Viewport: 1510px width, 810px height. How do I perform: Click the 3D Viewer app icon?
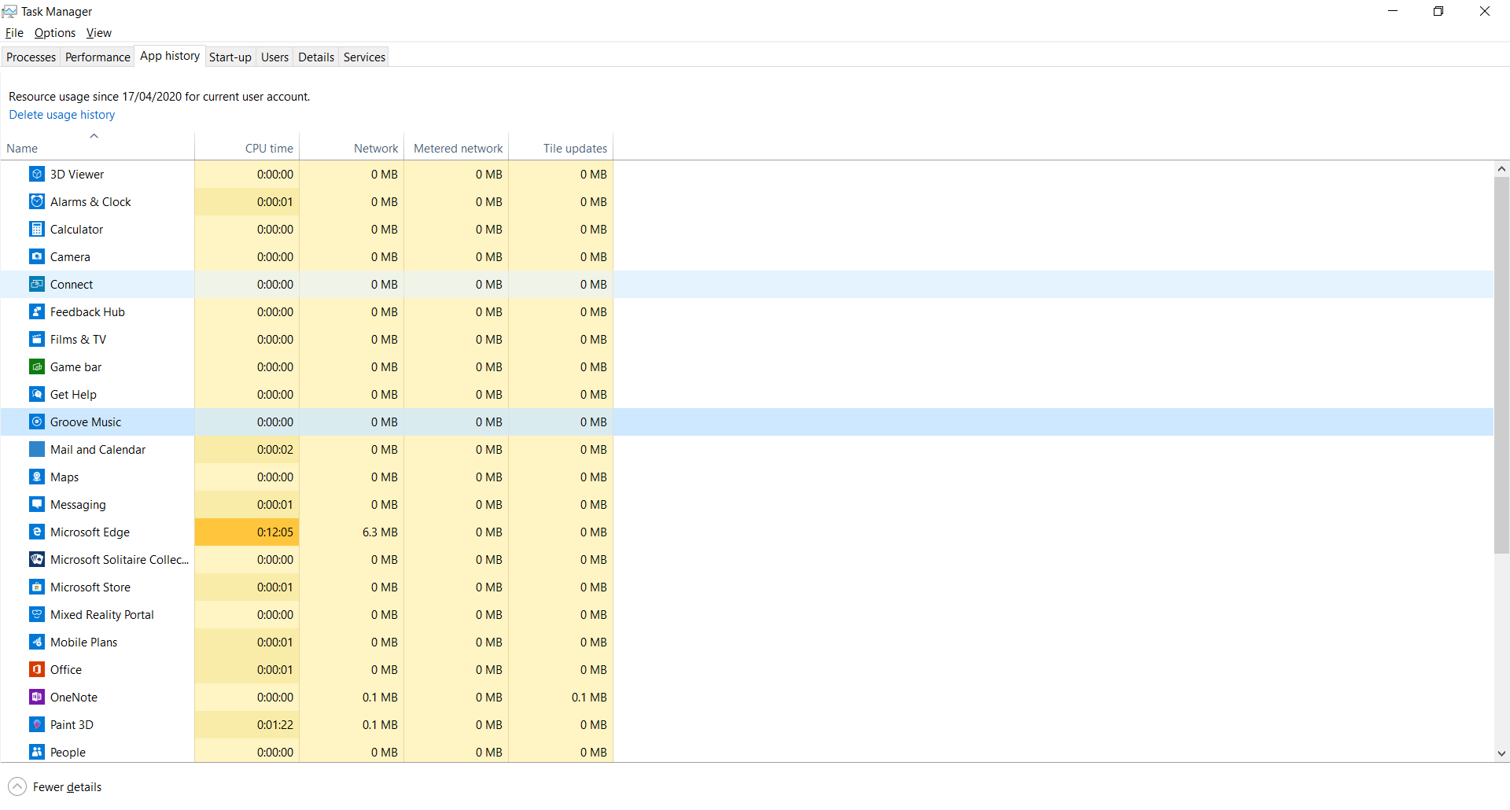click(37, 174)
